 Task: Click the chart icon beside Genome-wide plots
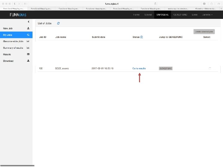[x=28, y=41]
